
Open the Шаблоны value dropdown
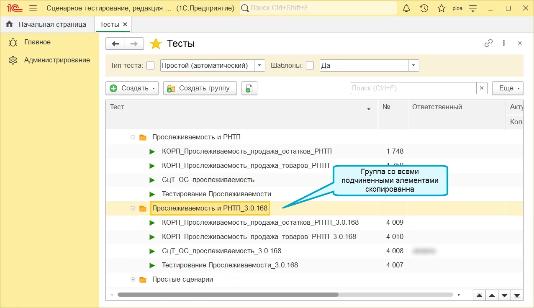click(x=413, y=66)
